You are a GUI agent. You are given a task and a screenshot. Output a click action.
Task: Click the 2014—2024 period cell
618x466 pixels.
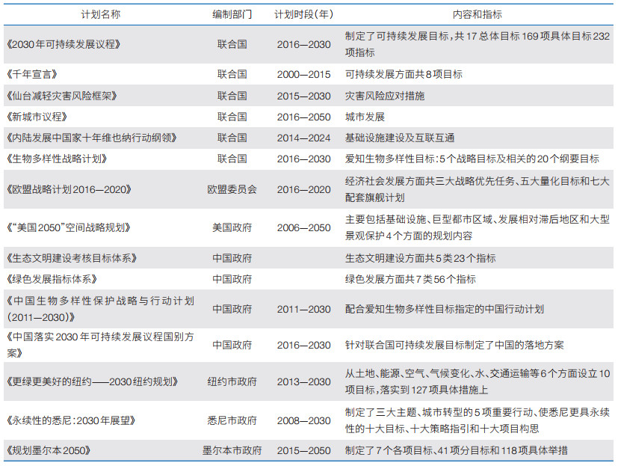[x=304, y=138]
